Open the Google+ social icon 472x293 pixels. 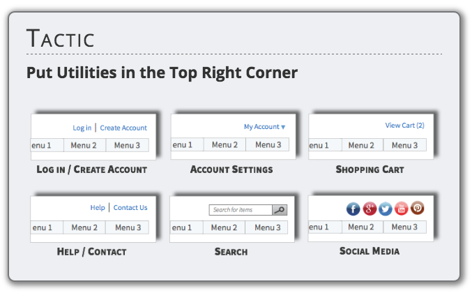(x=370, y=208)
